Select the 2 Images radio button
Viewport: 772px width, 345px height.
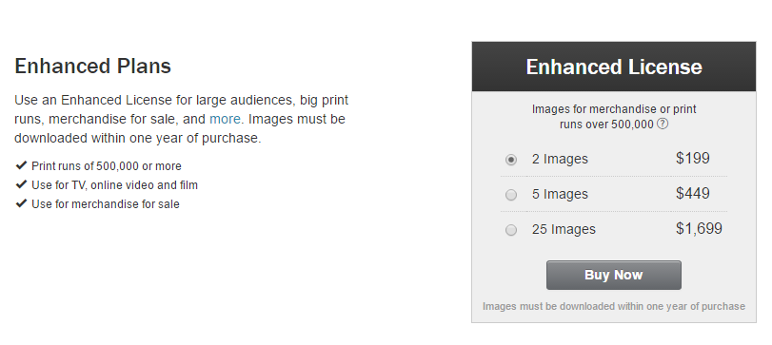click(x=511, y=160)
